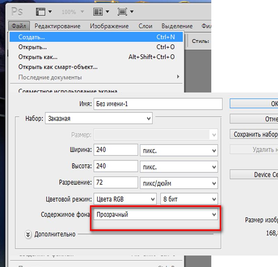278x267 pixels.
Task: Expand the Дополнительно advanced section chevron
Action: pyautogui.click(x=28, y=235)
